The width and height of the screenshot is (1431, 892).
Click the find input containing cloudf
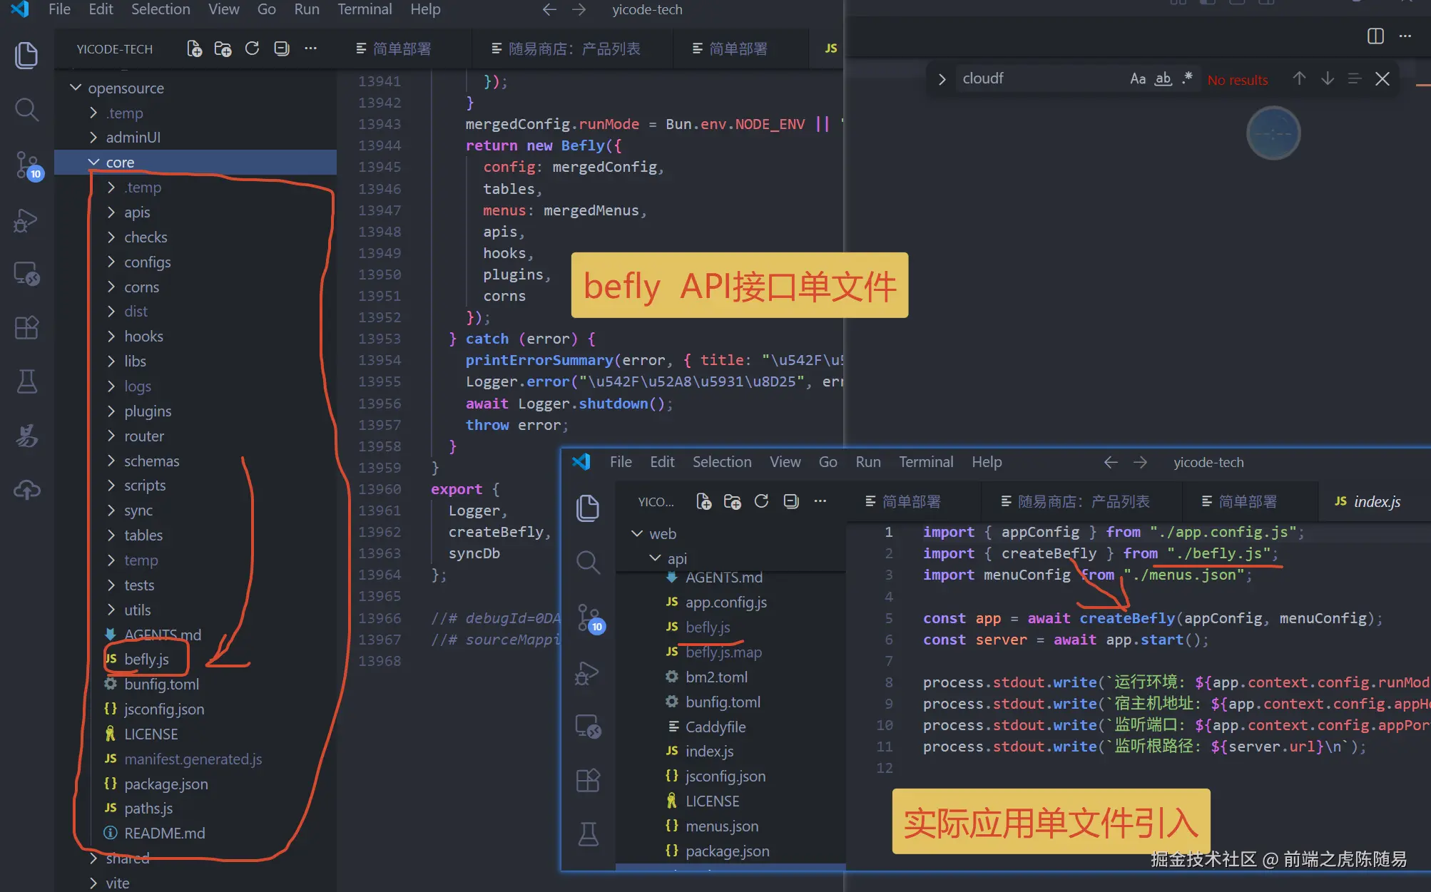click(x=1040, y=78)
